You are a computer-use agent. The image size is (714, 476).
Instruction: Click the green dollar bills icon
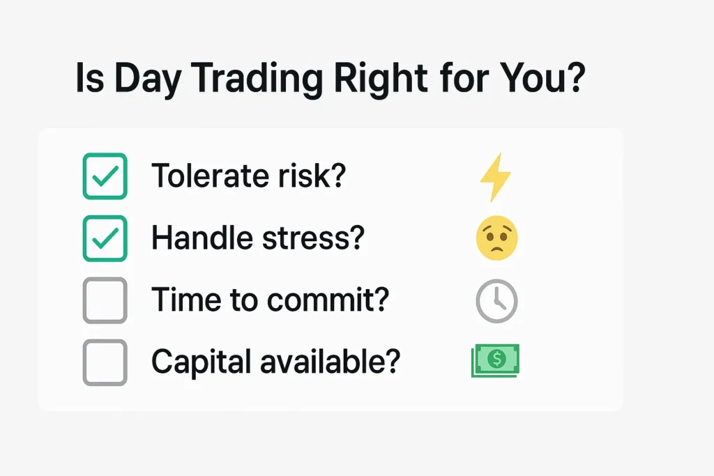point(496,360)
